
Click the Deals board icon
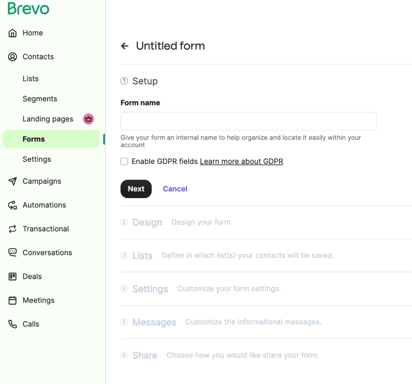point(12,277)
